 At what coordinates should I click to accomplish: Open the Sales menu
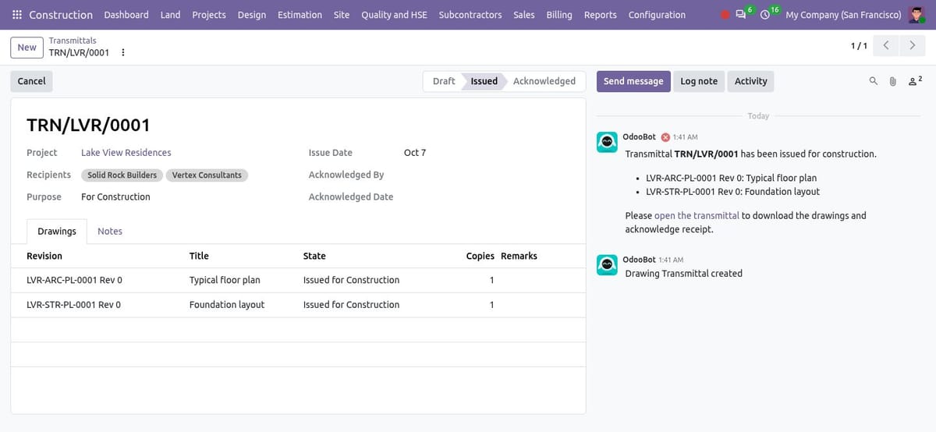pos(524,15)
